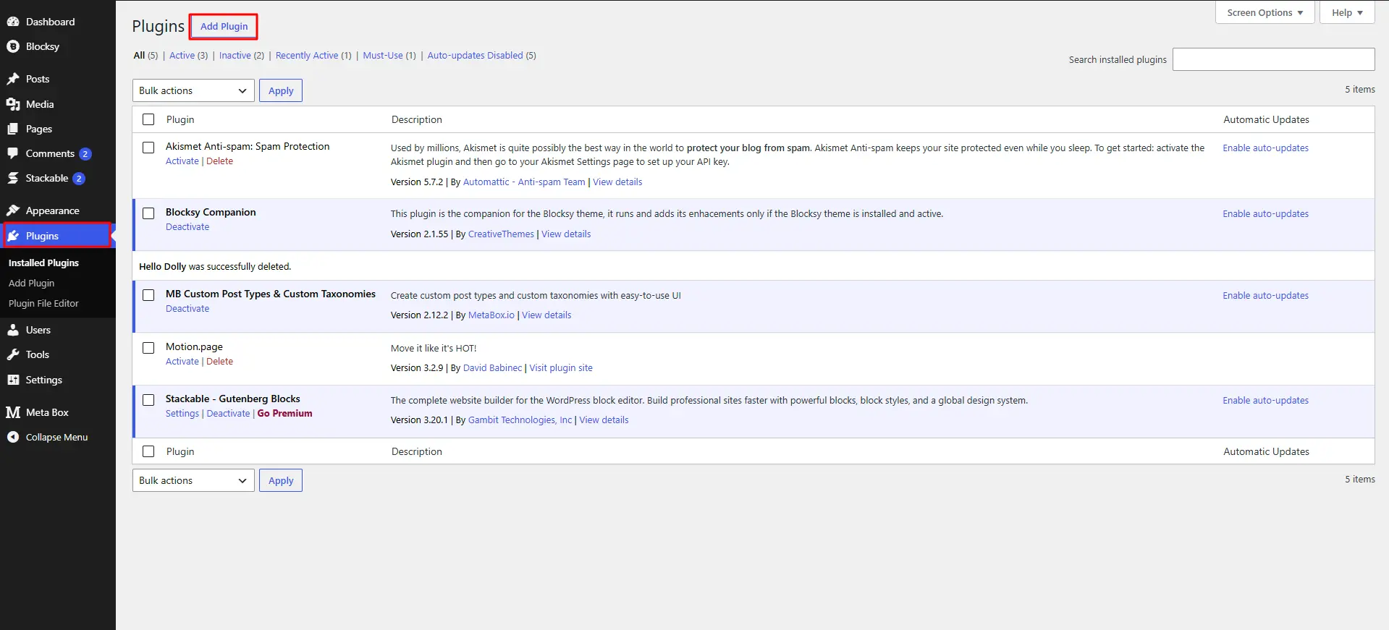Click Stackable Go Premium link
Viewport: 1389px width, 630px height.
click(285, 414)
